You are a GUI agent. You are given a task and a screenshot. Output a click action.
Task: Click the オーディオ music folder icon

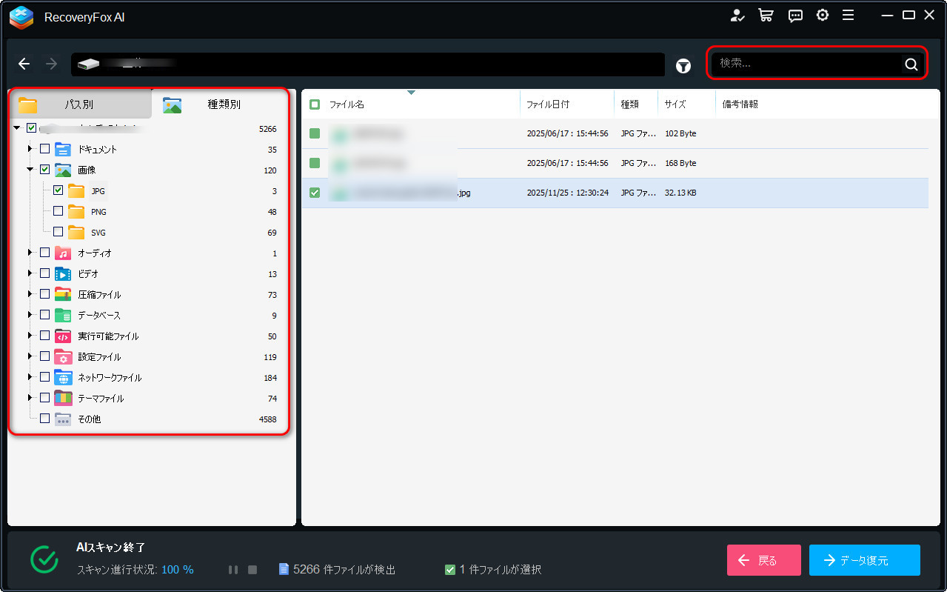click(x=63, y=253)
